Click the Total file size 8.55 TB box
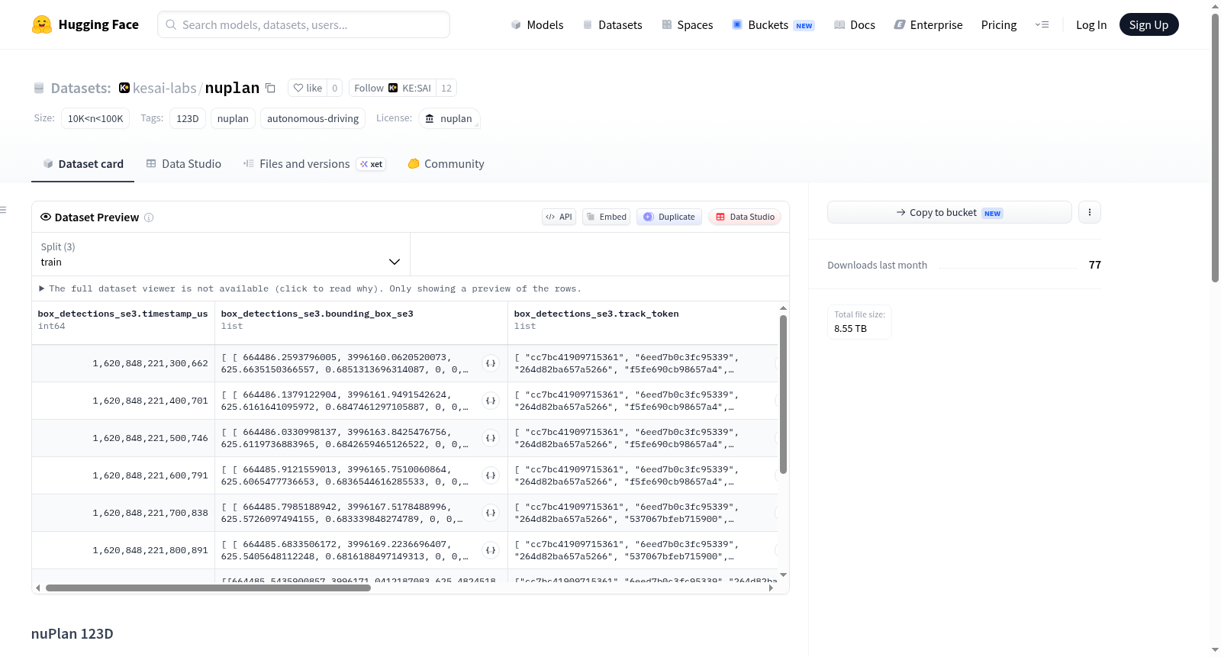 pyautogui.click(x=860, y=321)
